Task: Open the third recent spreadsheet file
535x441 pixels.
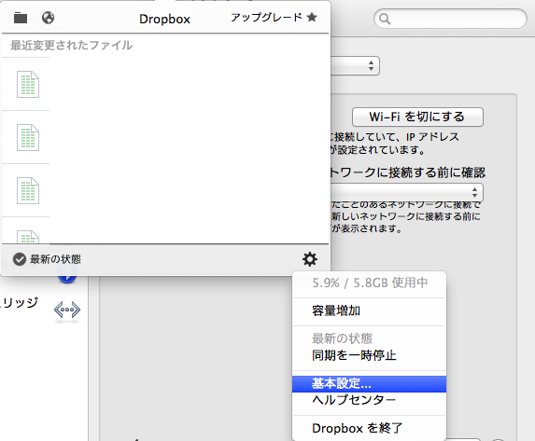Action: click(x=28, y=190)
